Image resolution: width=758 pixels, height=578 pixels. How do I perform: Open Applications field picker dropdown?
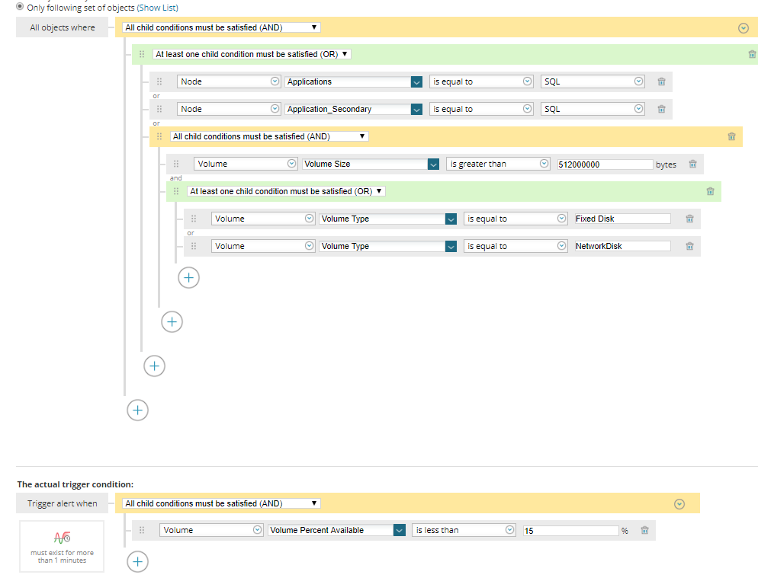416,82
